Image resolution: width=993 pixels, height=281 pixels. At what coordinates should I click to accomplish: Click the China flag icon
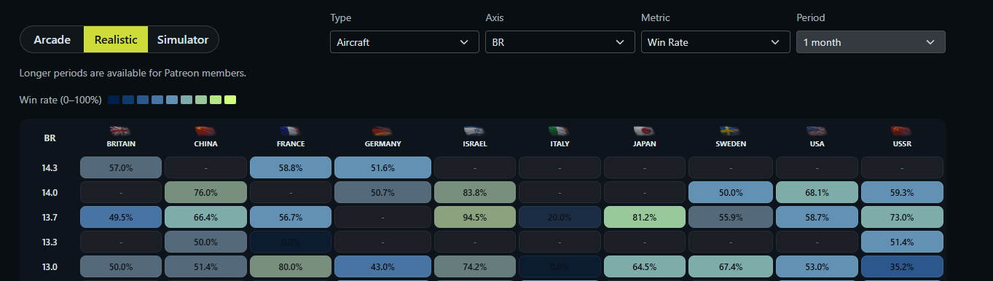coord(205,131)
